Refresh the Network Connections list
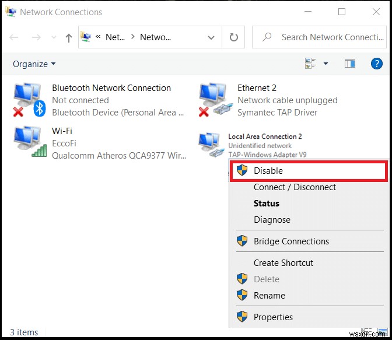Image resolution: width=392 pixels, height=340 pixels. point(234,37)
